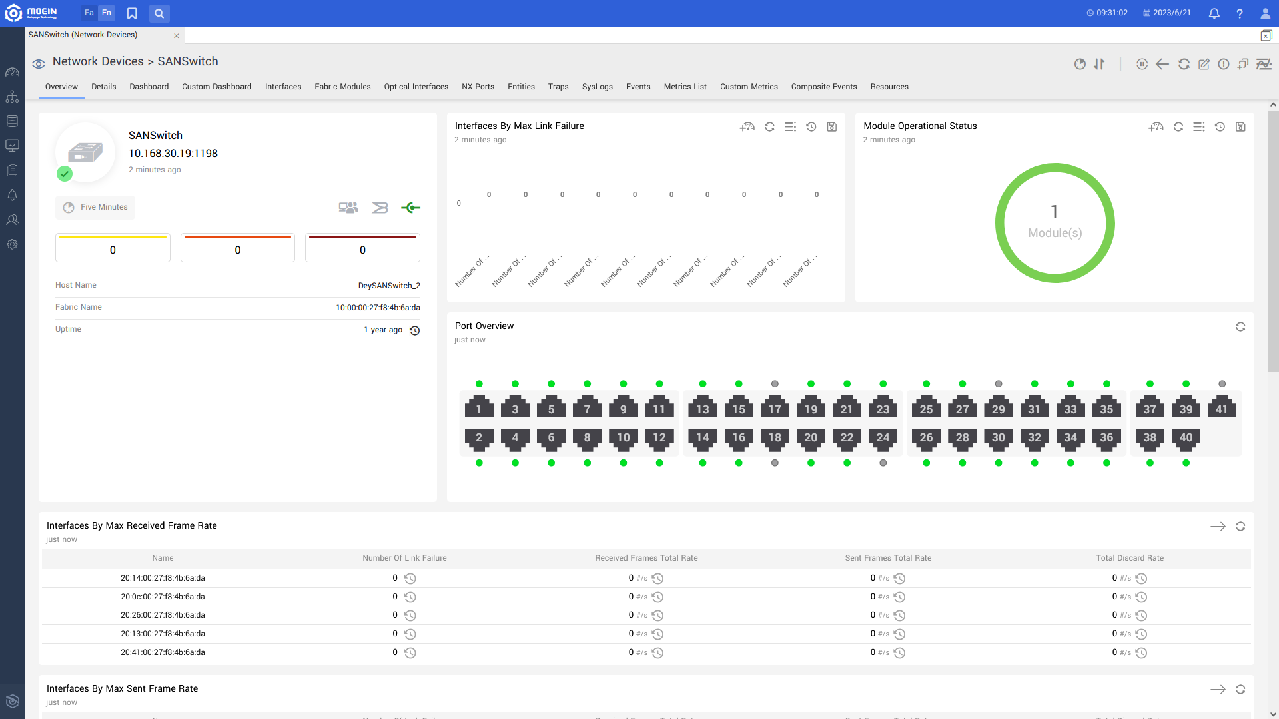The height and width of the screenshot is (719, 1279).
Task: Click the orange-bar alert count box
Action: point(238,248)
